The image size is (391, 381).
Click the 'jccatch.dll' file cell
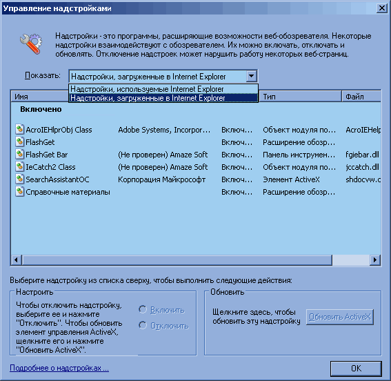click(x=362, y=167)
